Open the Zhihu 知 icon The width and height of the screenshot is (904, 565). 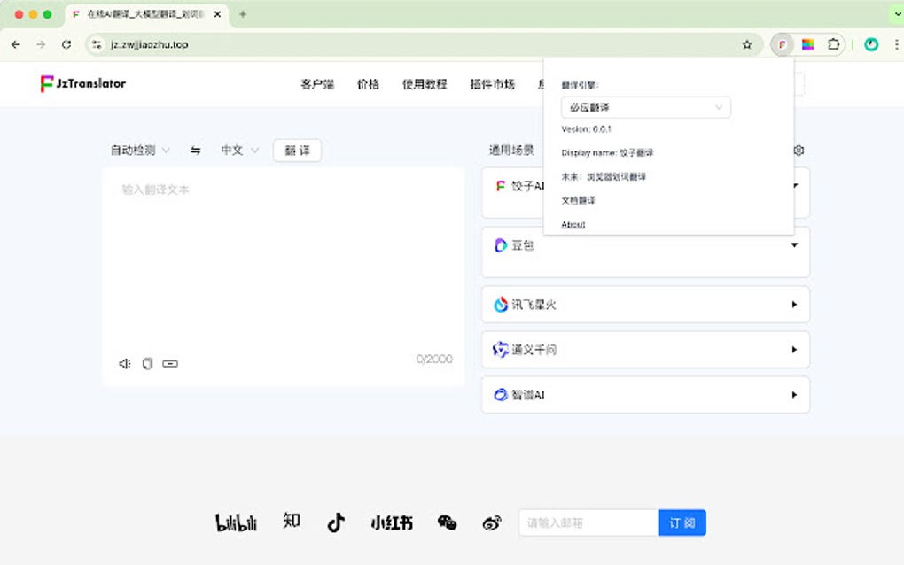(292, 521)
